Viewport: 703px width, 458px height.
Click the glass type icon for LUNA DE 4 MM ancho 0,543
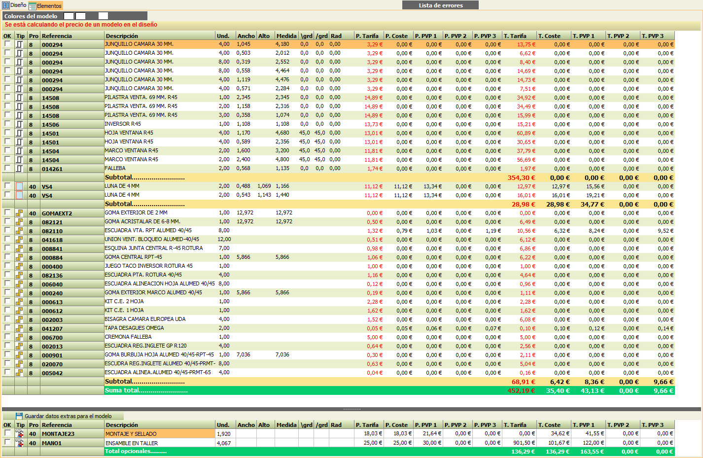coord(20,195)
